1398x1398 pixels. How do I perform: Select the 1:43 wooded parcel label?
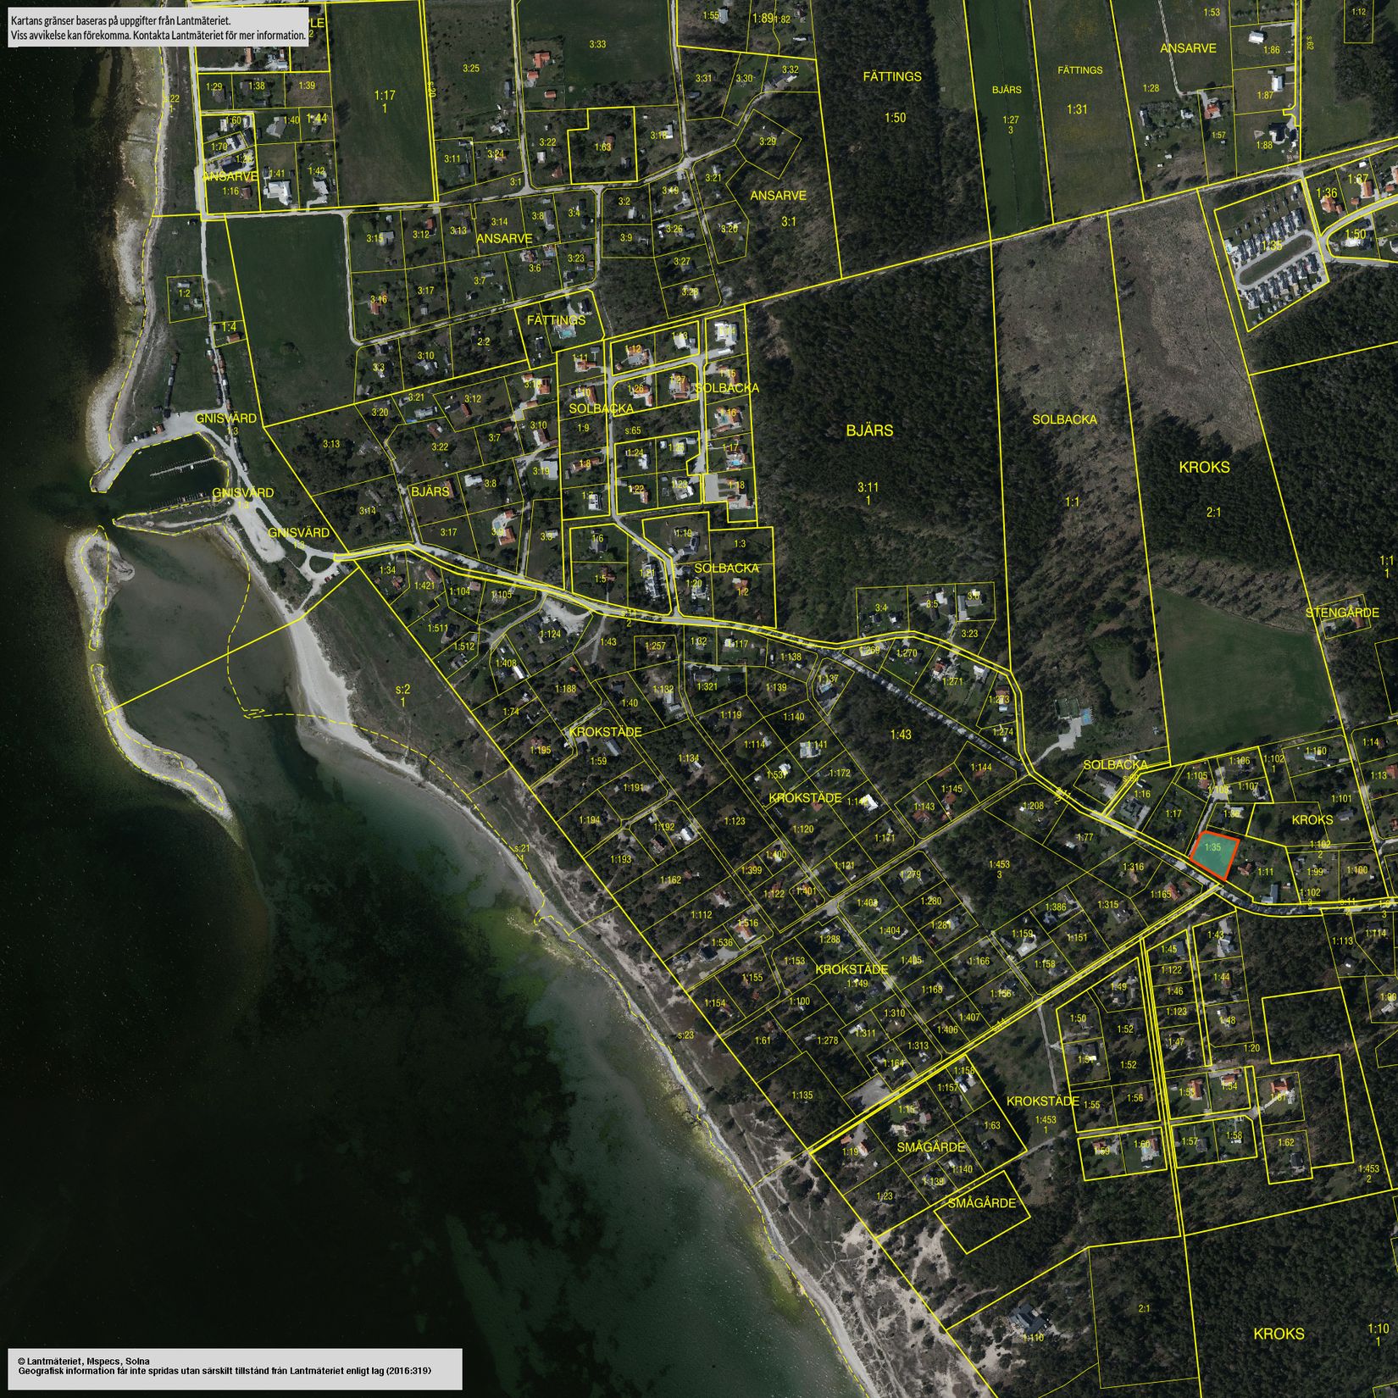click(x=901, y=734)
